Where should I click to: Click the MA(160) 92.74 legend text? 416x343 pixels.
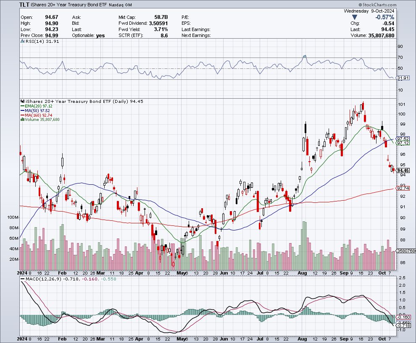coord(39,115)
